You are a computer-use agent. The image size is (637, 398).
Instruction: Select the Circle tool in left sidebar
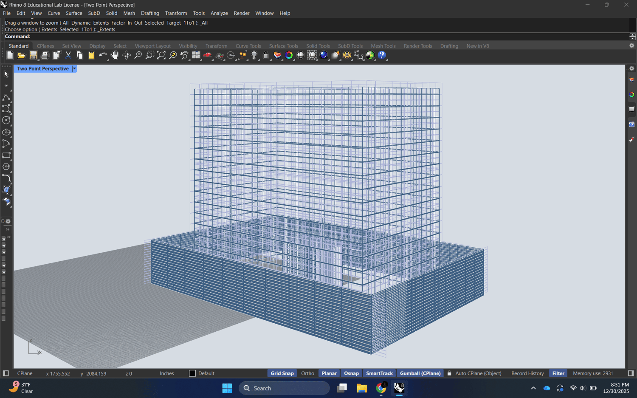point(6,121)
